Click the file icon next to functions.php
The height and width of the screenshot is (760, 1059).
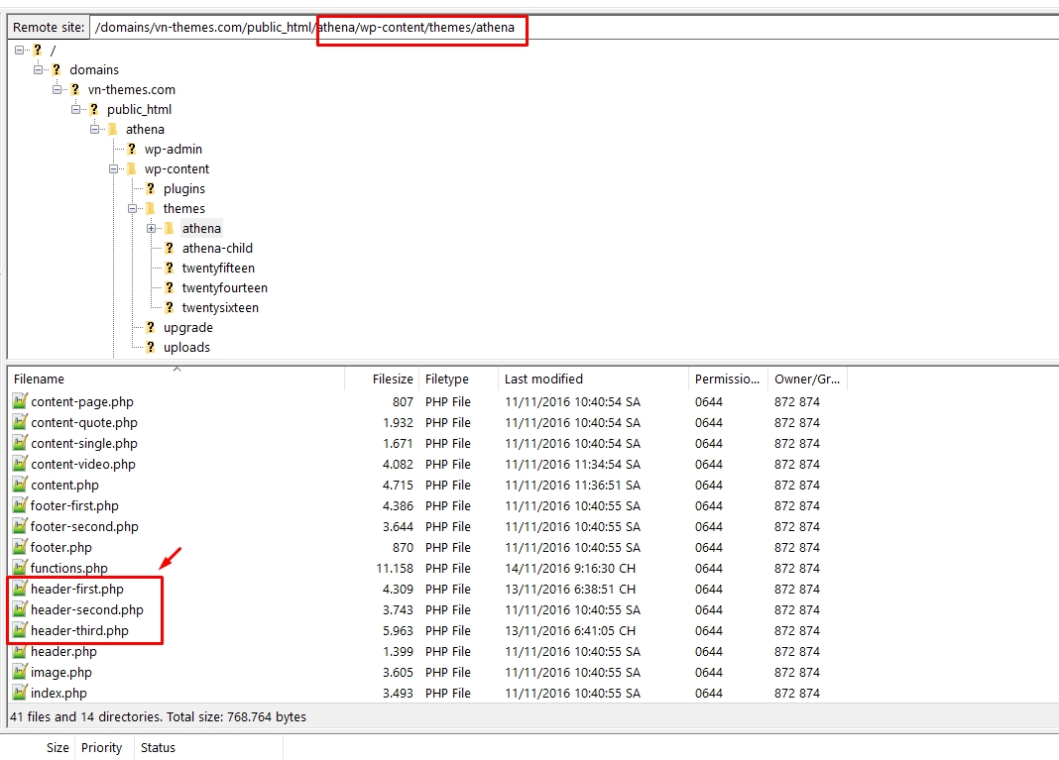click(x=20, y=569)
